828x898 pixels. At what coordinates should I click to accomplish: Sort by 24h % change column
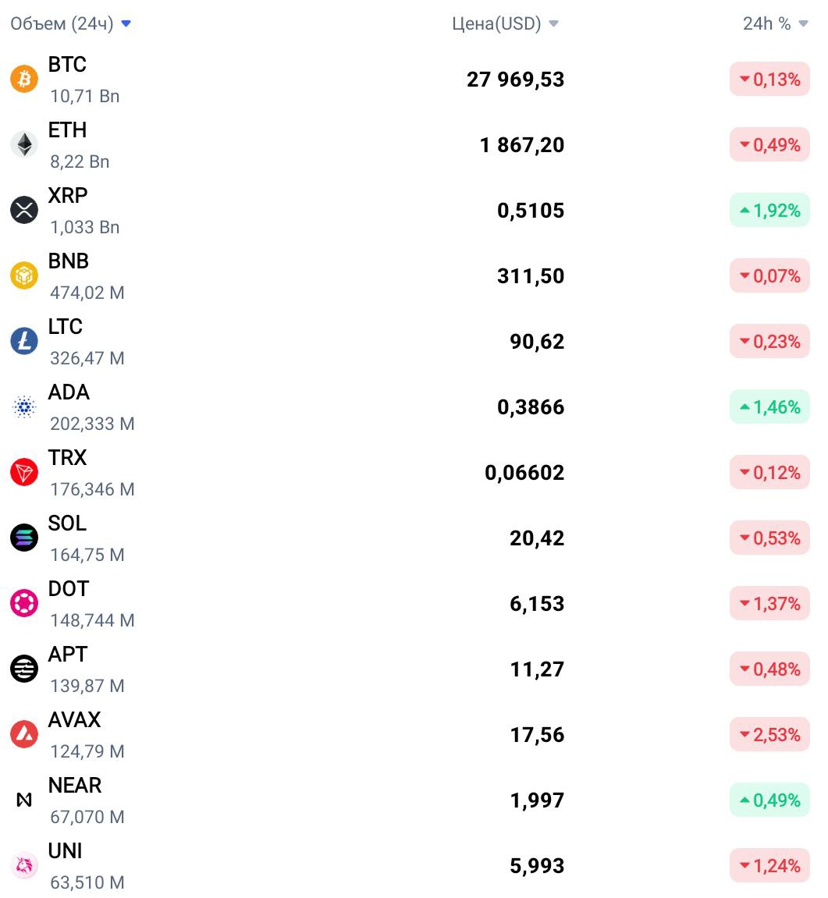(x=775, y=23)
